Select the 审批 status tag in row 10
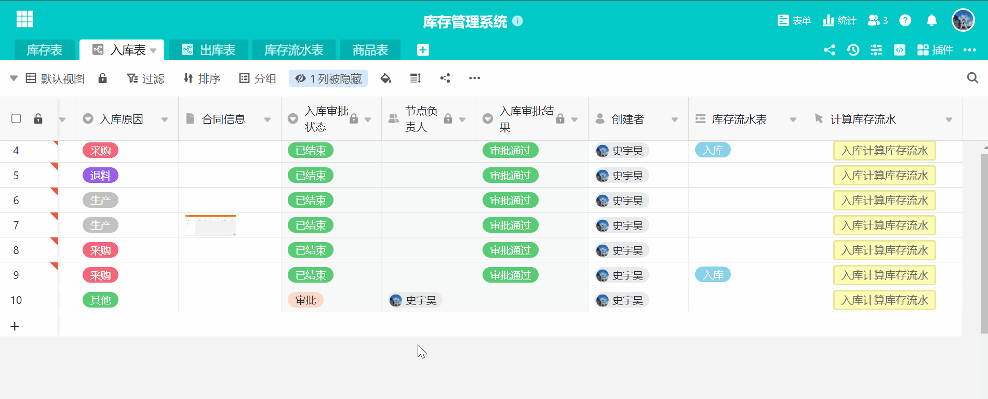This screenshot has width=988, height=399. [x=305, y=300]
